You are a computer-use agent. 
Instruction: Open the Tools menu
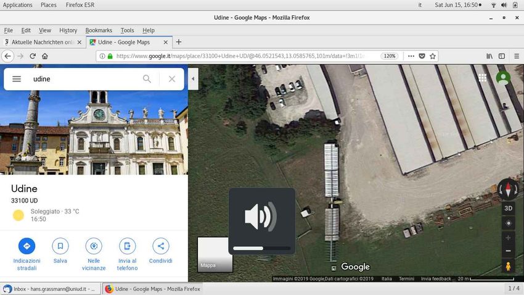(128, 30)
